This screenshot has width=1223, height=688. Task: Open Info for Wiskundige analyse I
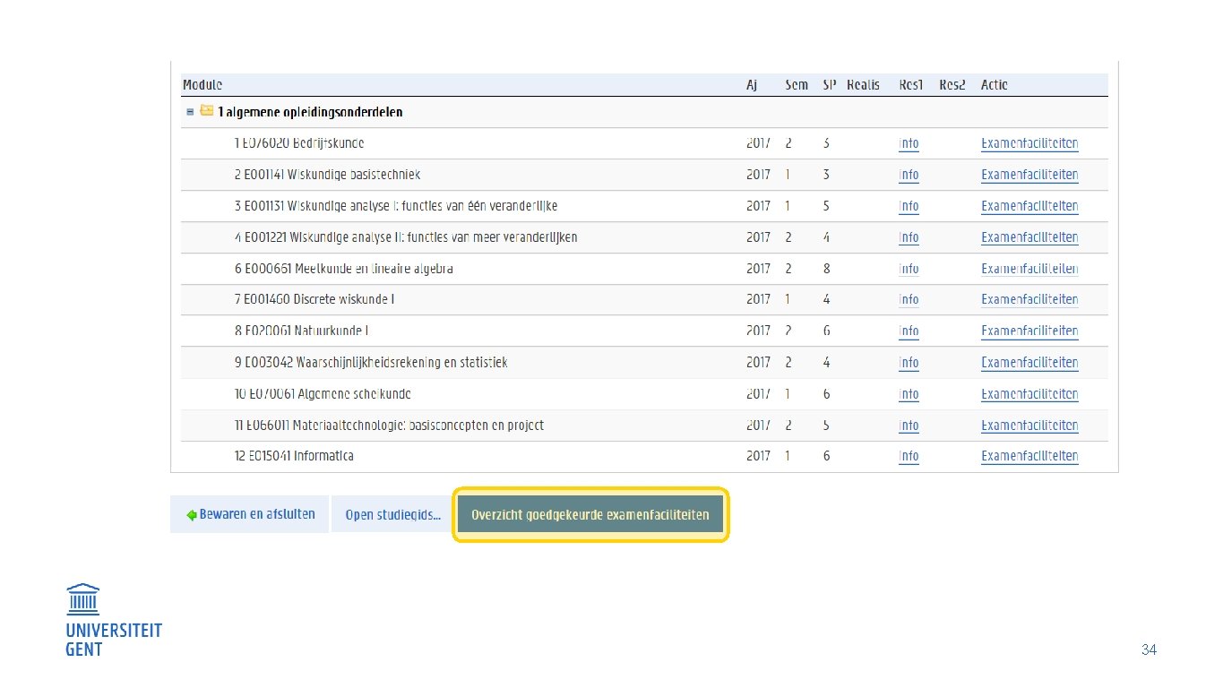pyautogui.click(x=909, y=206)
